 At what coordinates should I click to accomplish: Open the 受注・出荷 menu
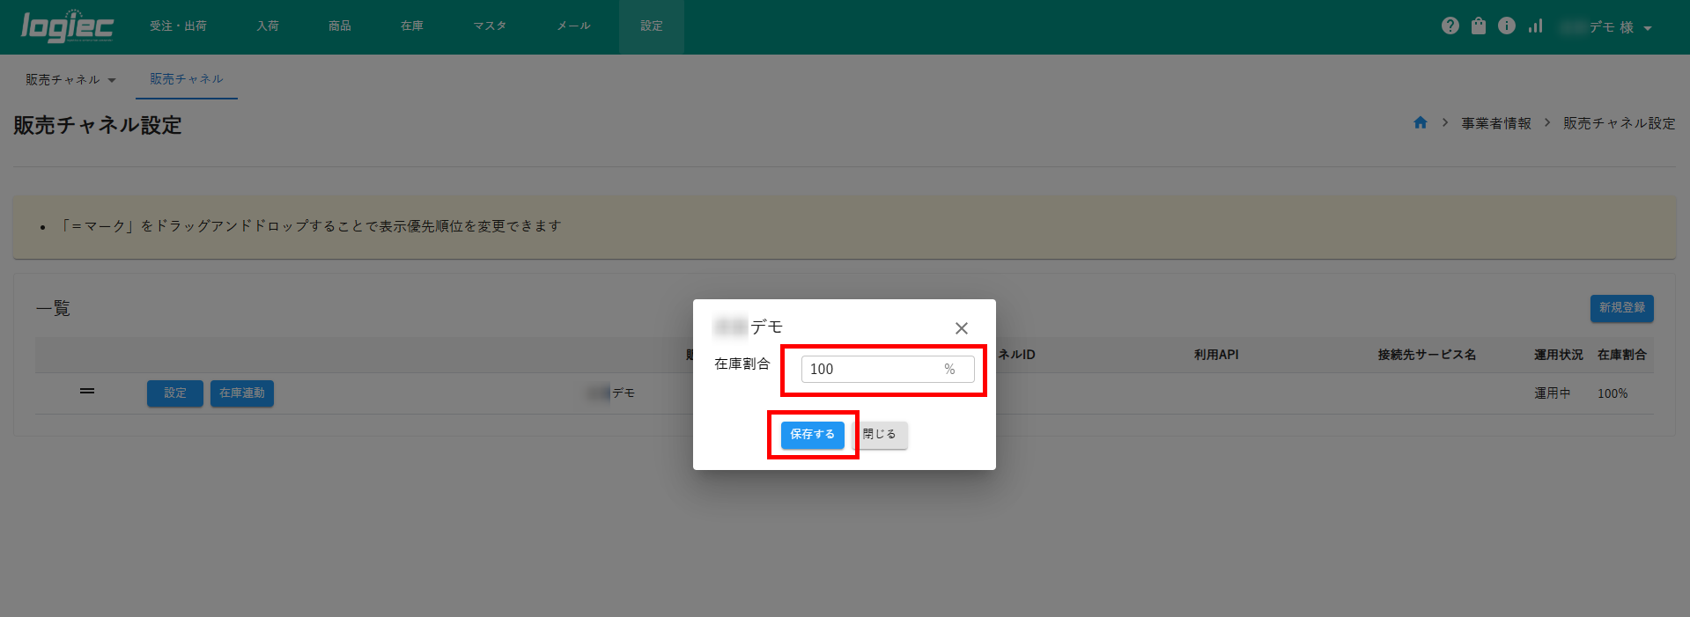tap(178, 26)
